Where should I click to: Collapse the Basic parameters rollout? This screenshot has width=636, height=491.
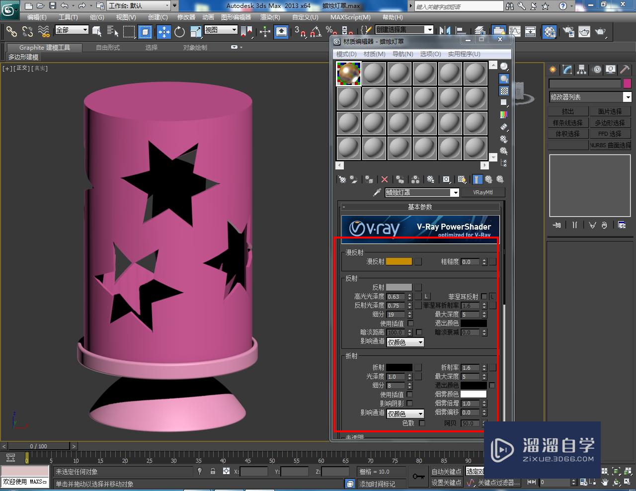[x=420, y=207]
